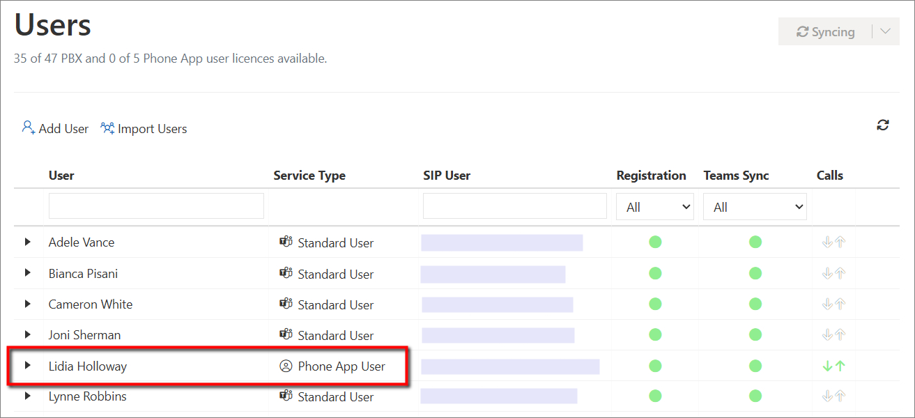Click Bianca Pisani's Teams Sync status dot
The image size is (915, 418).
(x=755, y=273)
